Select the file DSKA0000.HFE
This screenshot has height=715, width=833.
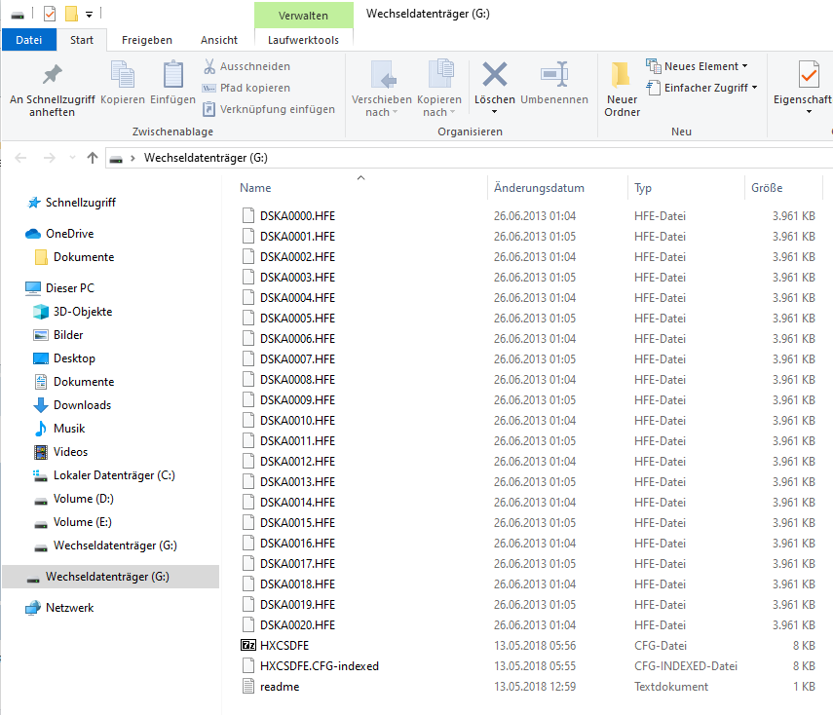297,215
